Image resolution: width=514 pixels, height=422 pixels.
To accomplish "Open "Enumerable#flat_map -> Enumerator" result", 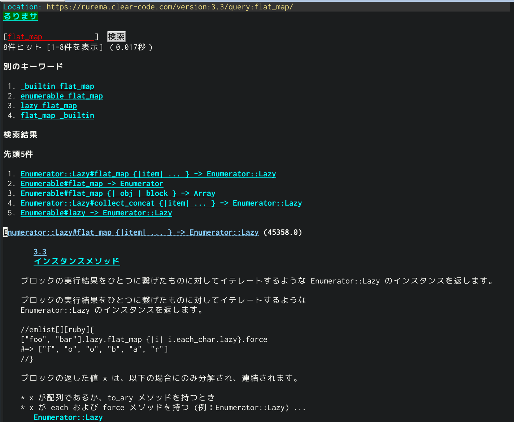I will click(92, 184).
